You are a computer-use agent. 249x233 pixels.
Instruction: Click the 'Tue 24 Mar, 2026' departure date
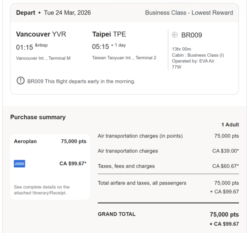click(x=67, y=13)
